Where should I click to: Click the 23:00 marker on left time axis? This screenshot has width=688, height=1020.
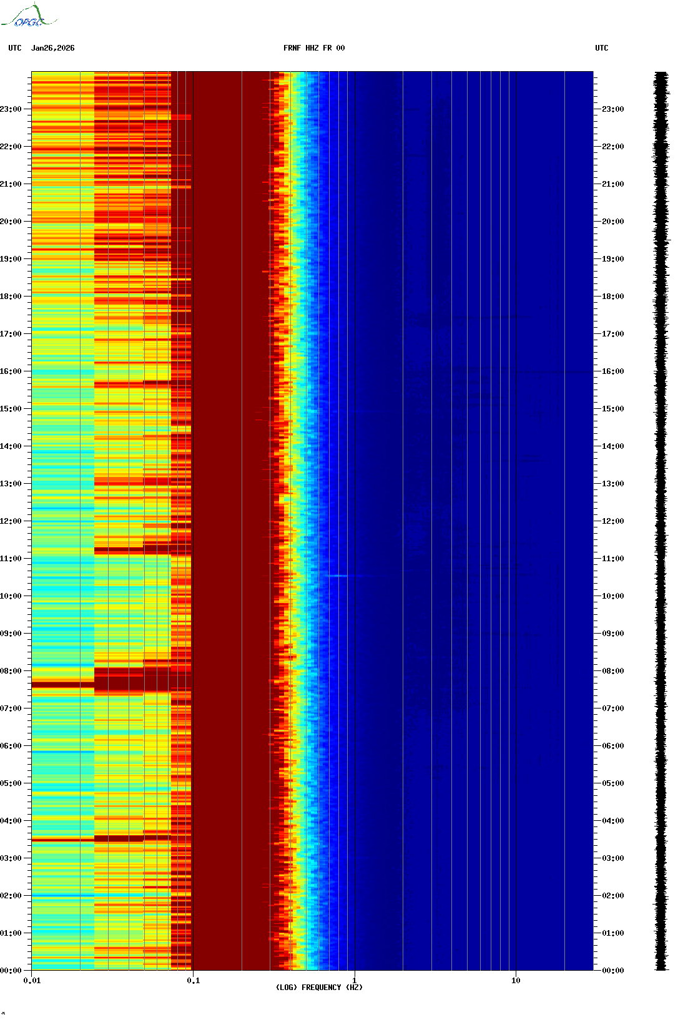point(11,109)
